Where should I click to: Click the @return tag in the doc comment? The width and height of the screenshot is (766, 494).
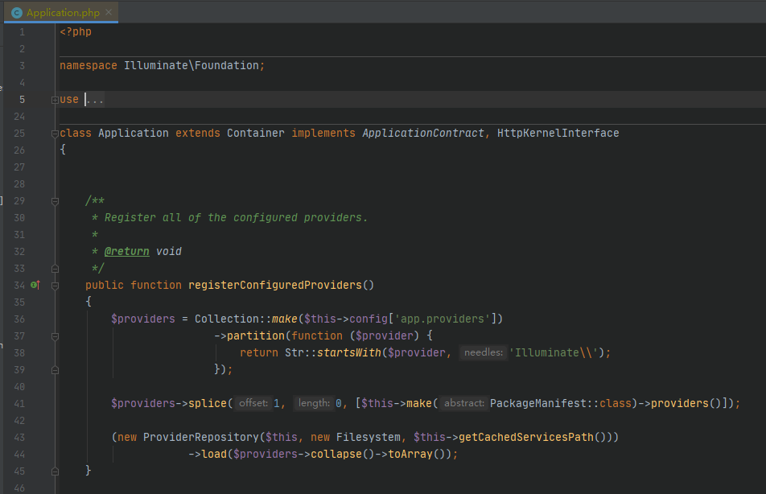pos(126,251)
